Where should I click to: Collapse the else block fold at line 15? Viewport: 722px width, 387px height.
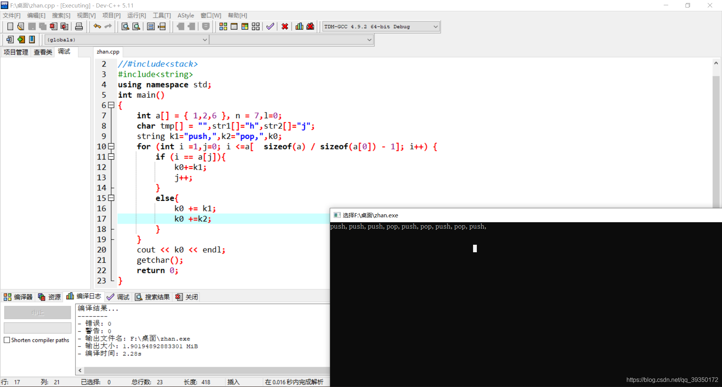tap(111, 198)
